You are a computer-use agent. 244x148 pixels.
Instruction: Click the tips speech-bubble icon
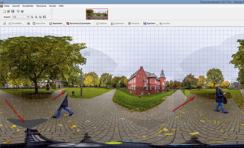18,11
